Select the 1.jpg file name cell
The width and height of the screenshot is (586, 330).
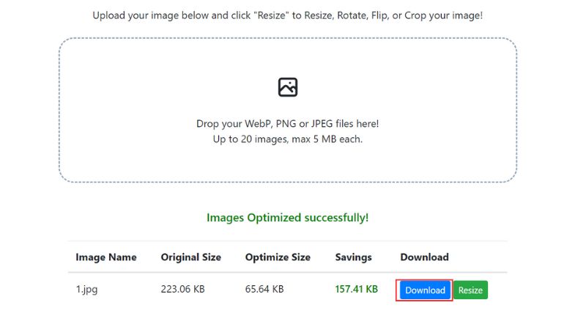point(86,289)
